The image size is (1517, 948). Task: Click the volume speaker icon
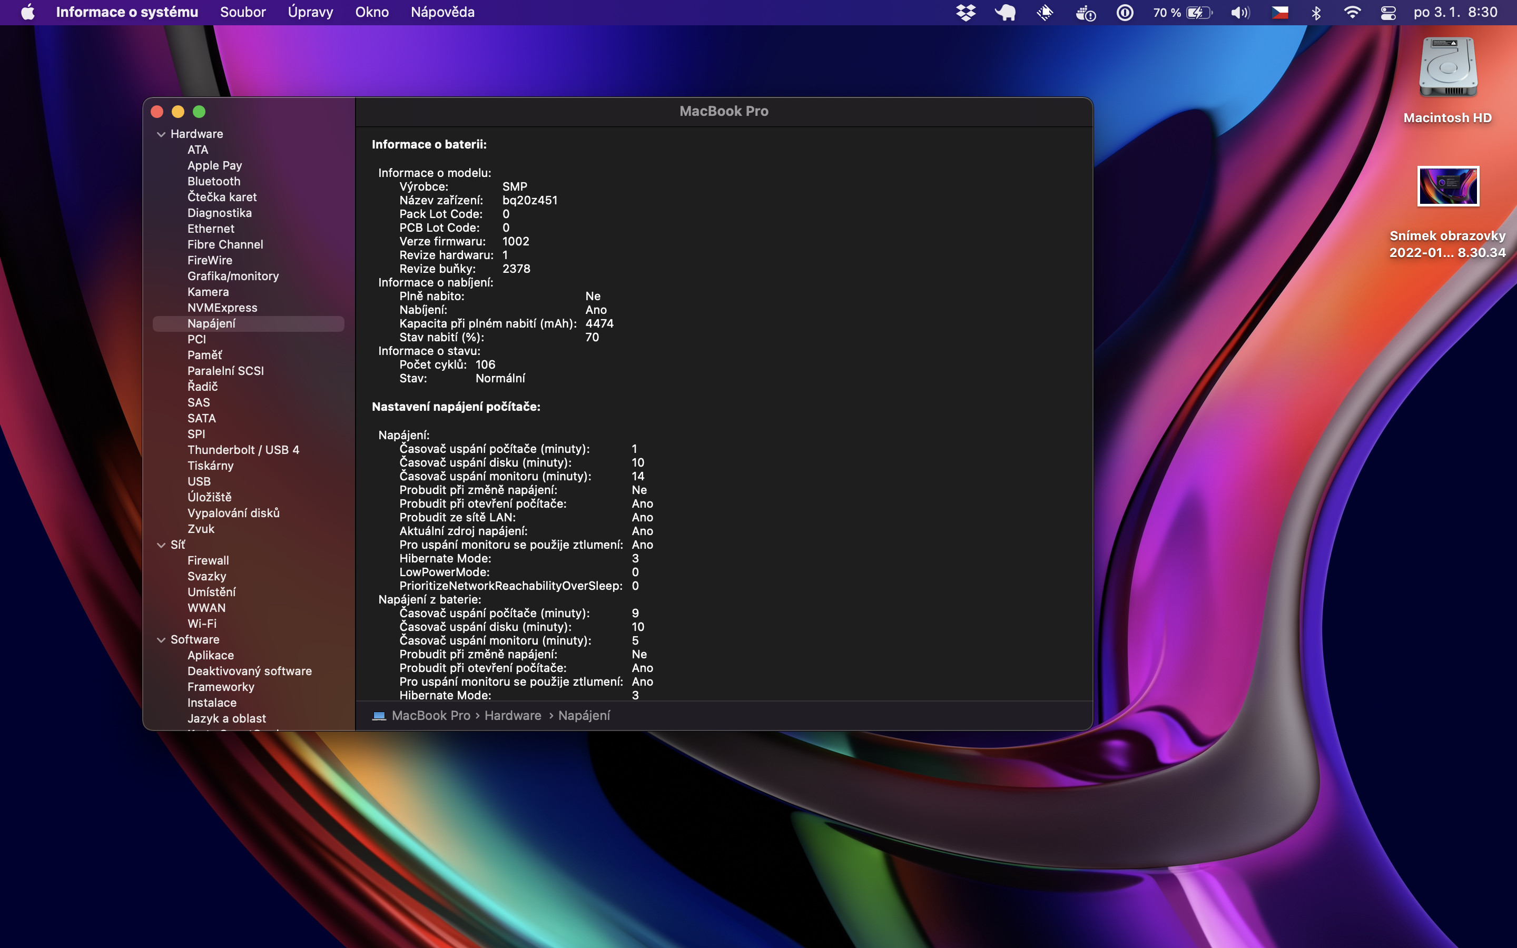coord(1239,13)
